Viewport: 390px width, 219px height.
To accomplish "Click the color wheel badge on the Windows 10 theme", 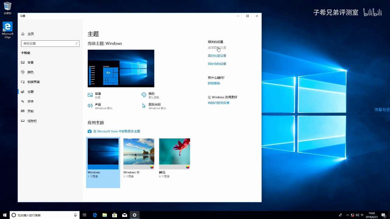I will (152, 167).
